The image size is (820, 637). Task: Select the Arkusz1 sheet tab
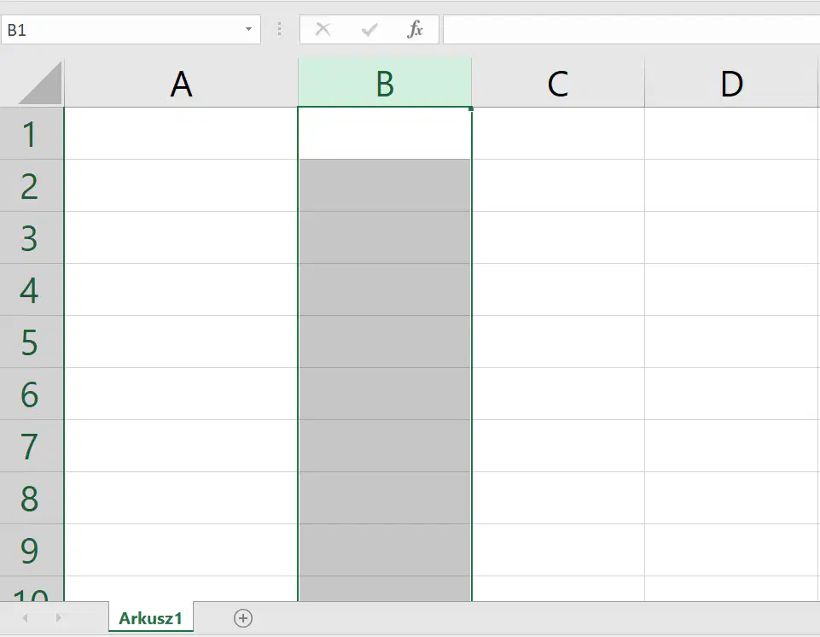click(x=151, y=618)
